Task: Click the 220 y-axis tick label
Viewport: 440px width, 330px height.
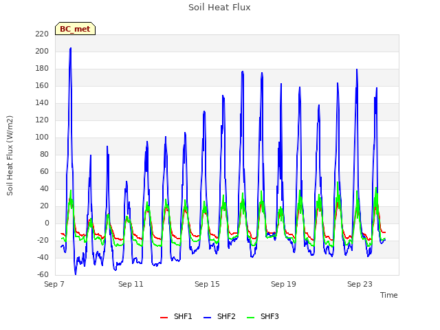Action: [42, 34]
